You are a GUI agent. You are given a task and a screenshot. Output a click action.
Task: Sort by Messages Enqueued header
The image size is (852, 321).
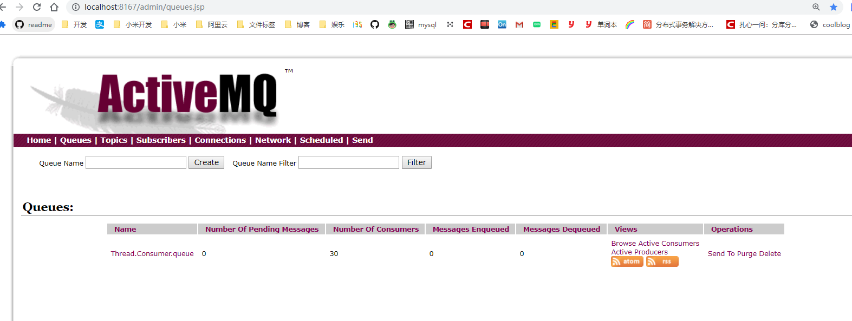471,230
